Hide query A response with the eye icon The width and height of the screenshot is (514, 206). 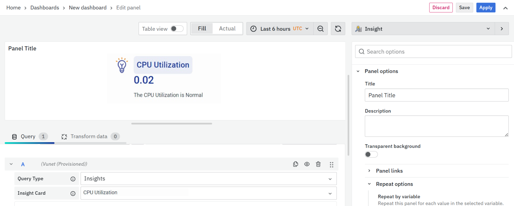coord(307,164)
